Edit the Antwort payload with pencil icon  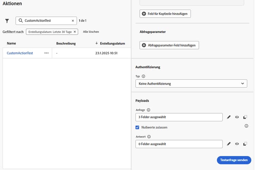pyautogui.click(x=229, y=144)
